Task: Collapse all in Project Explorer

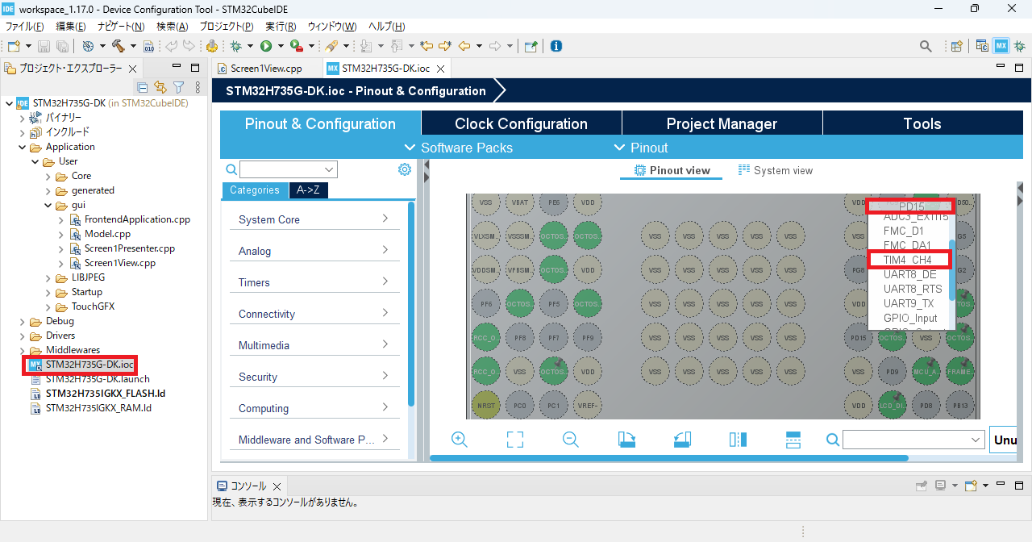Action: 143,87
